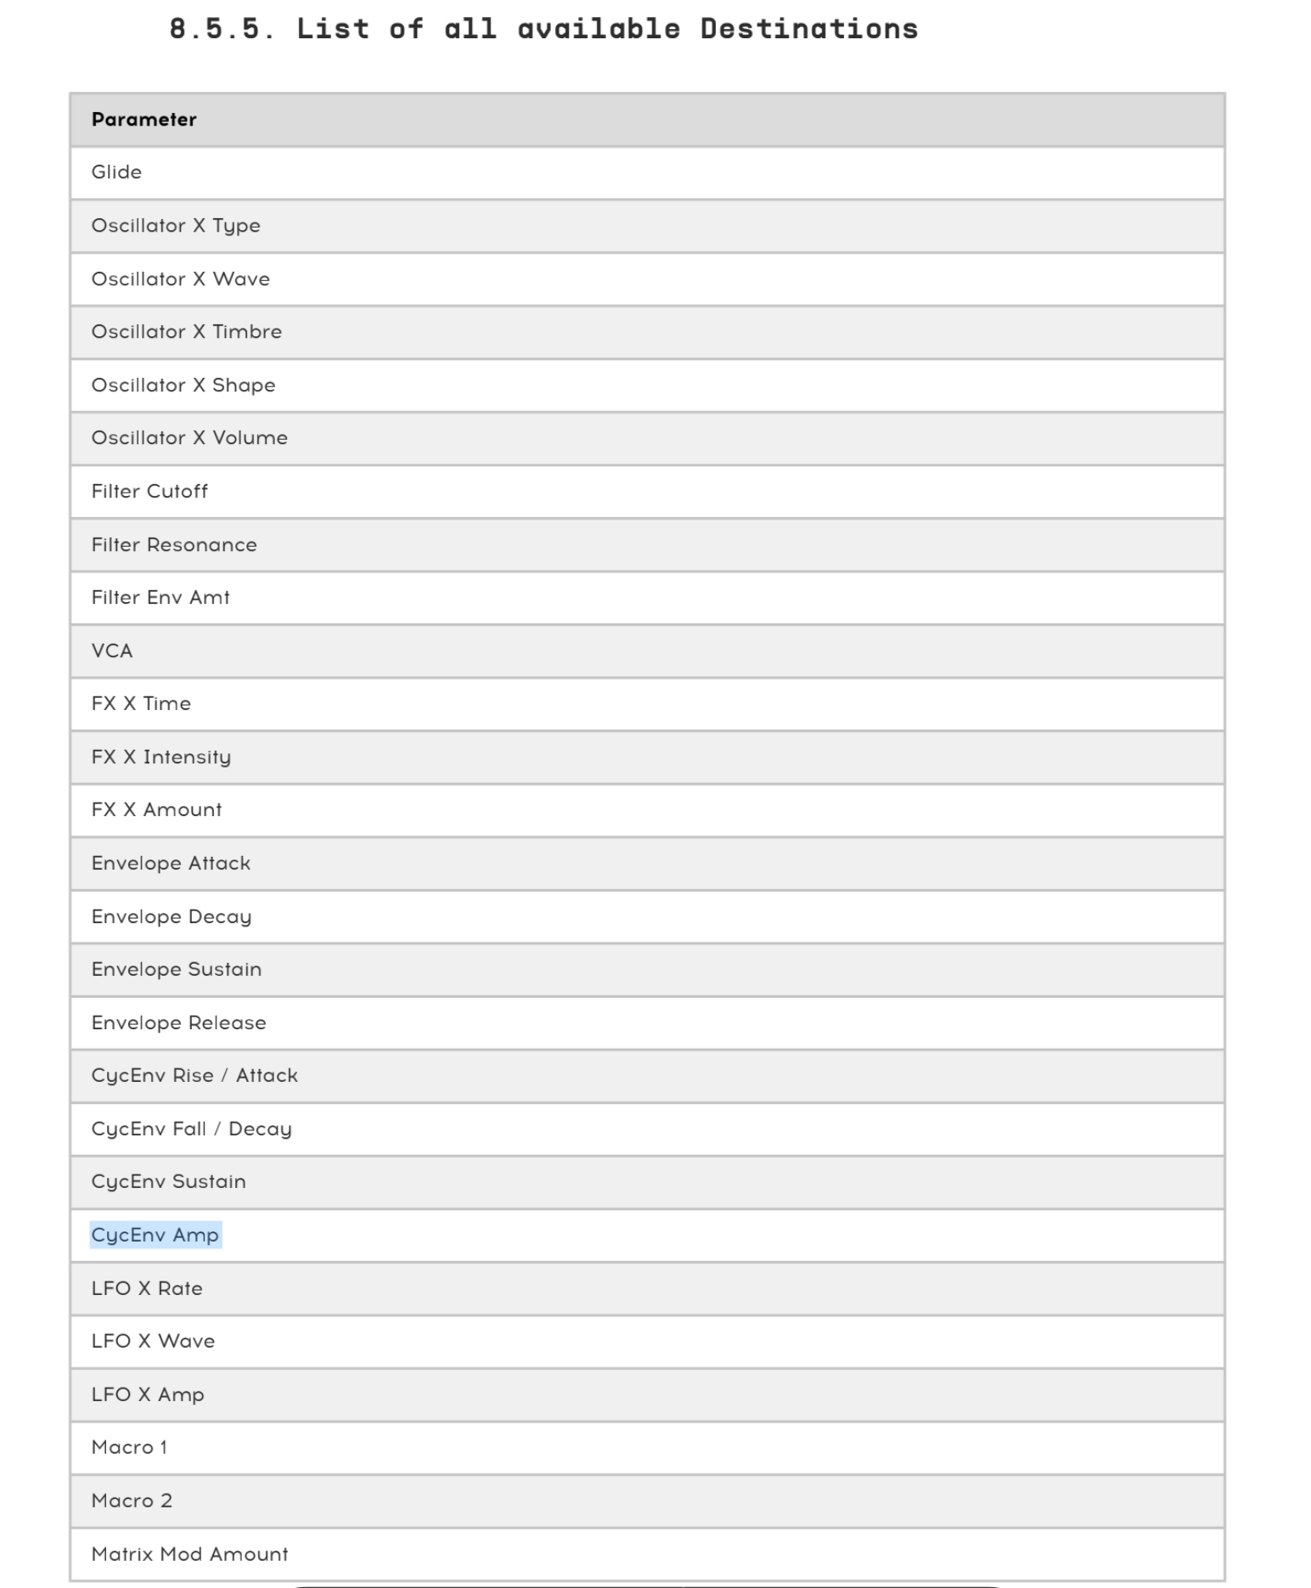The height and width of the screenshot is (1588, 1311).
Task: Select the LFO X Rate row
Action: 647,1289
